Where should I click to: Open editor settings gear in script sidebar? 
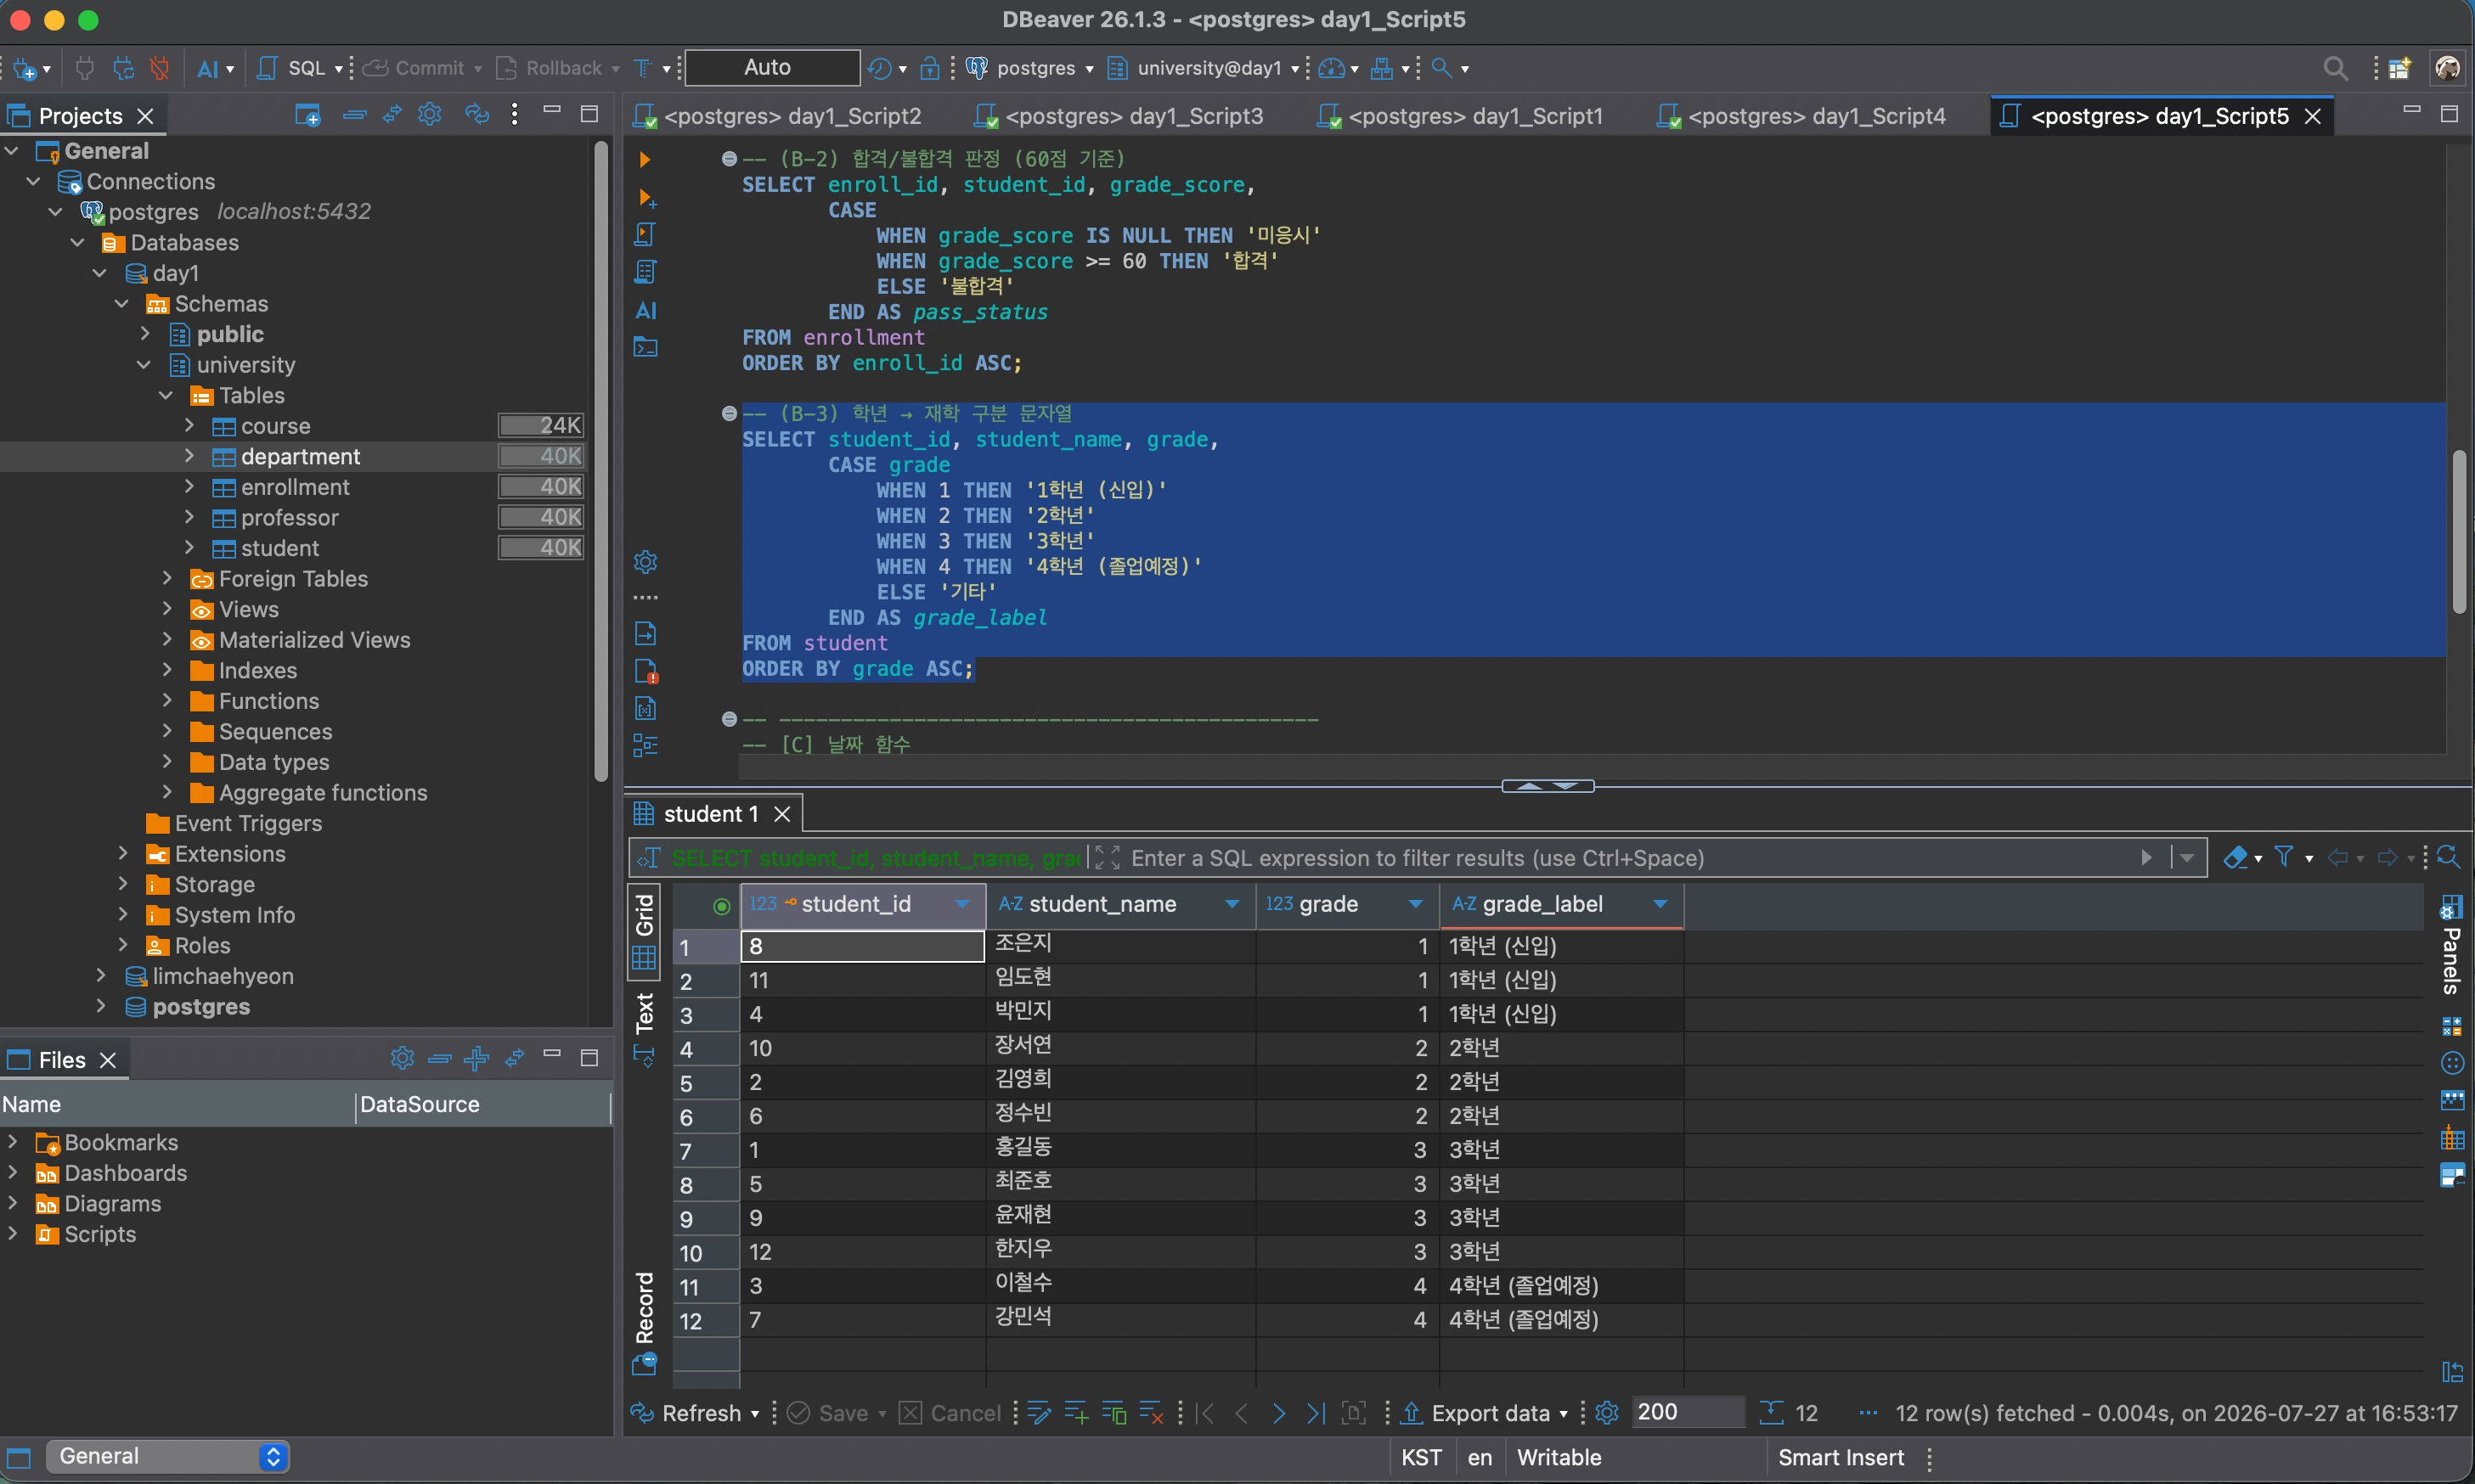coord(646,562)
